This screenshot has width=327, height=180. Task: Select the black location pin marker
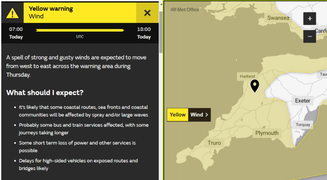point(255,85)
